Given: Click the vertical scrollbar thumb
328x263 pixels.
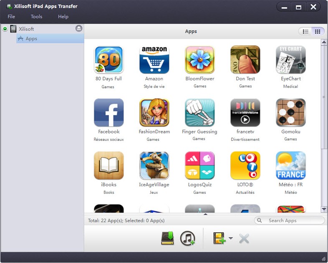Looking at the screenshot, I should point(324,96).
